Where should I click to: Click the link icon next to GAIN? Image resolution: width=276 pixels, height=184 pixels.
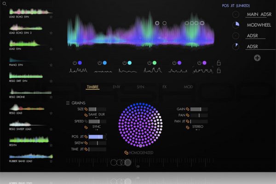(x=188, y=109)
